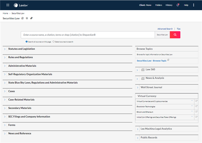
Task: Expand Administrative Materials section
Action: pos(5,66)
